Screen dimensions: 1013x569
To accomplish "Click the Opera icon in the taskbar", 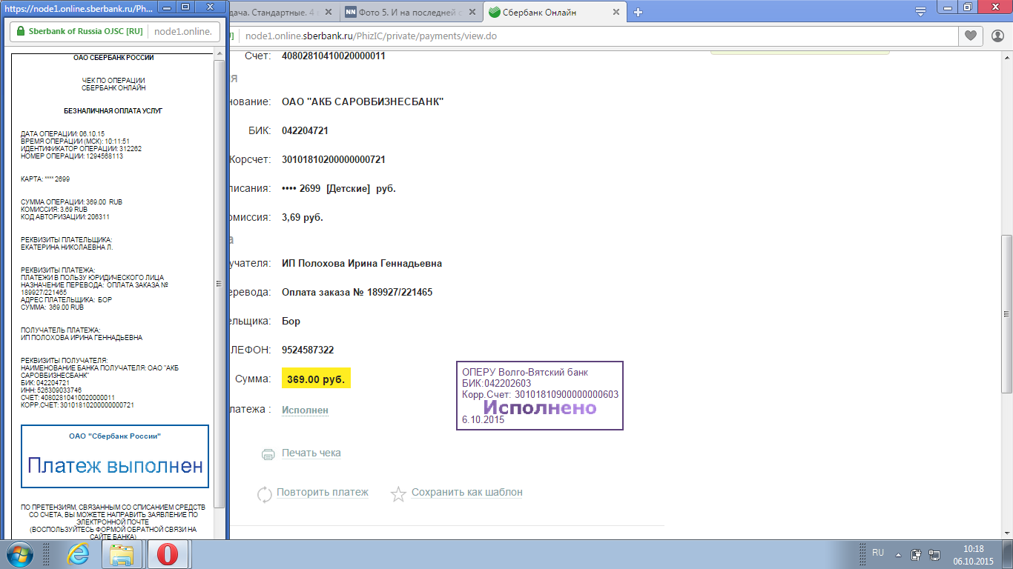I will pos(167,554).
